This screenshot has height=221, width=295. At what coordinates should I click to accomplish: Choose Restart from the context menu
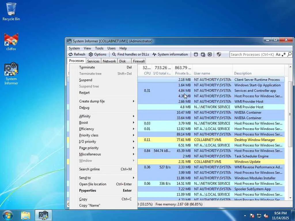103,93
